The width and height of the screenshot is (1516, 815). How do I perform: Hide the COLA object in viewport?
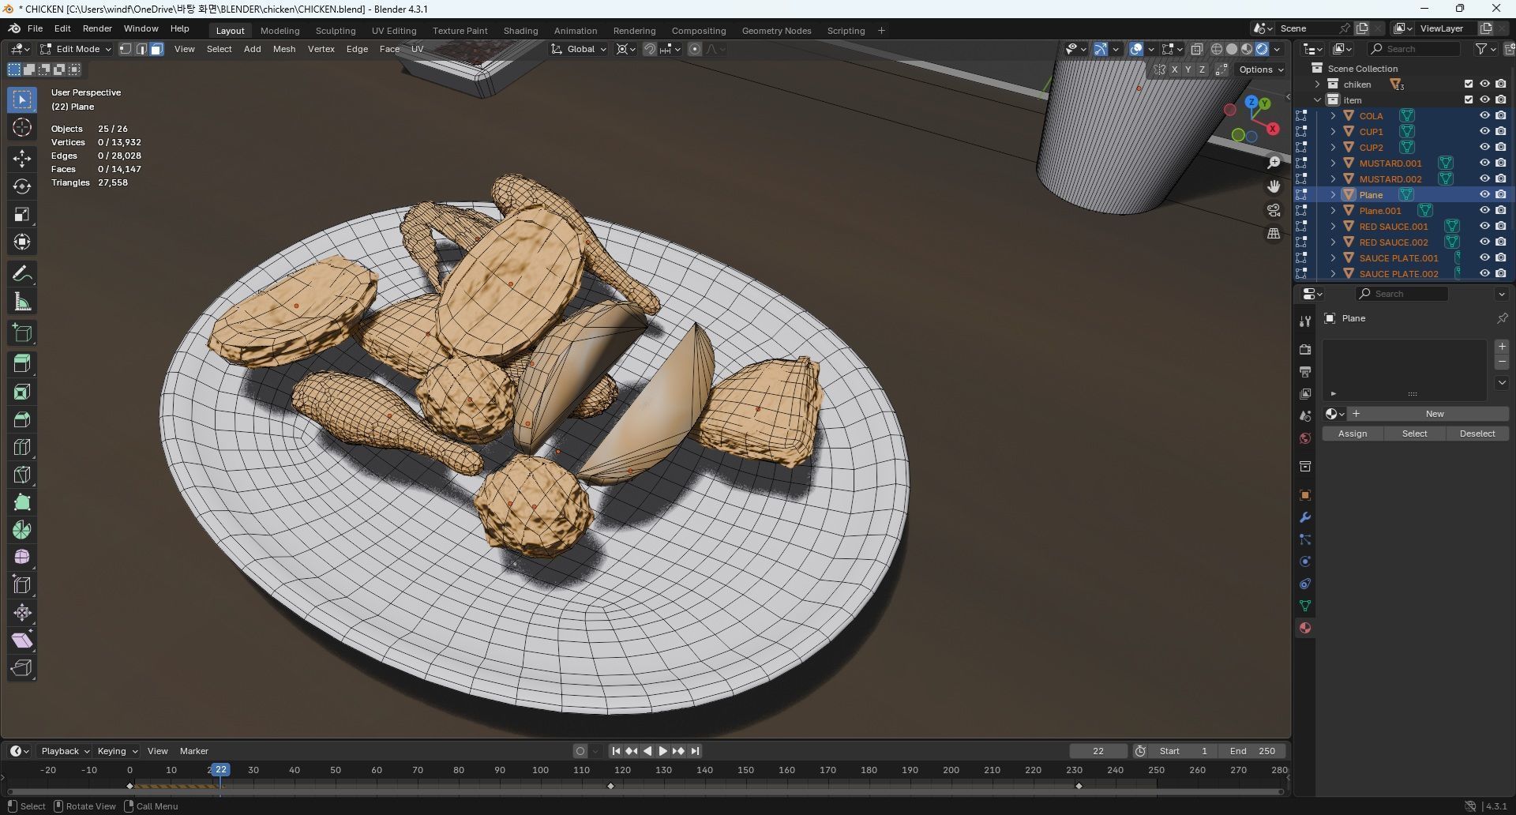pyautogui.click(x=1484, y=115)
